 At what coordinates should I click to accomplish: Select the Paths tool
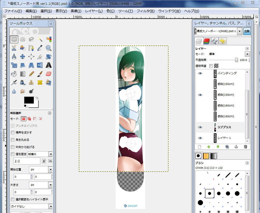coord(31,48)
